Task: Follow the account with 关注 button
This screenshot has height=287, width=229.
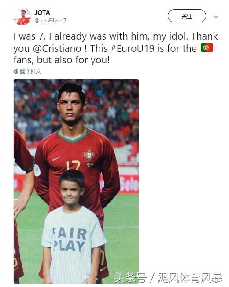Action: point(187,16)
